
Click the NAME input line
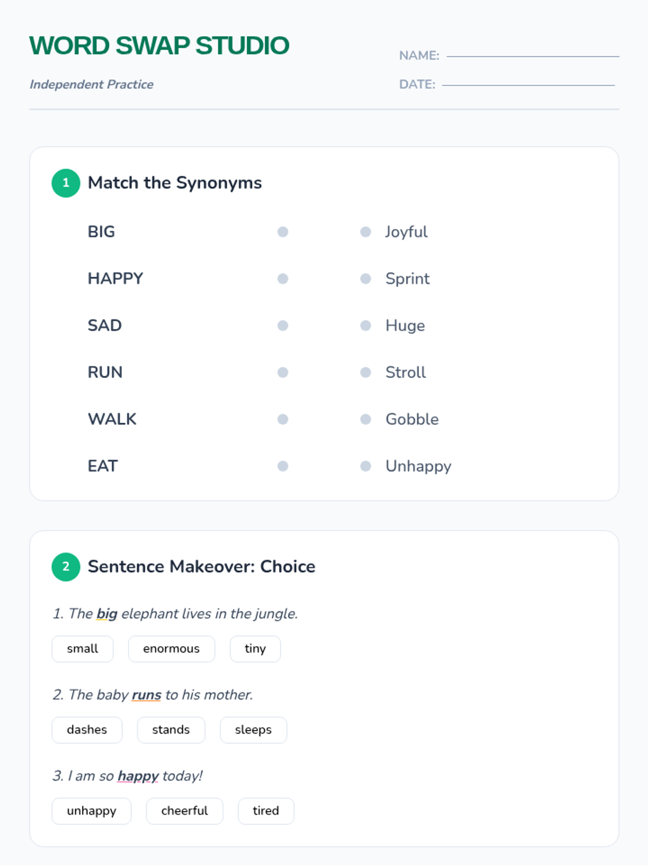(x=532, y=55)
